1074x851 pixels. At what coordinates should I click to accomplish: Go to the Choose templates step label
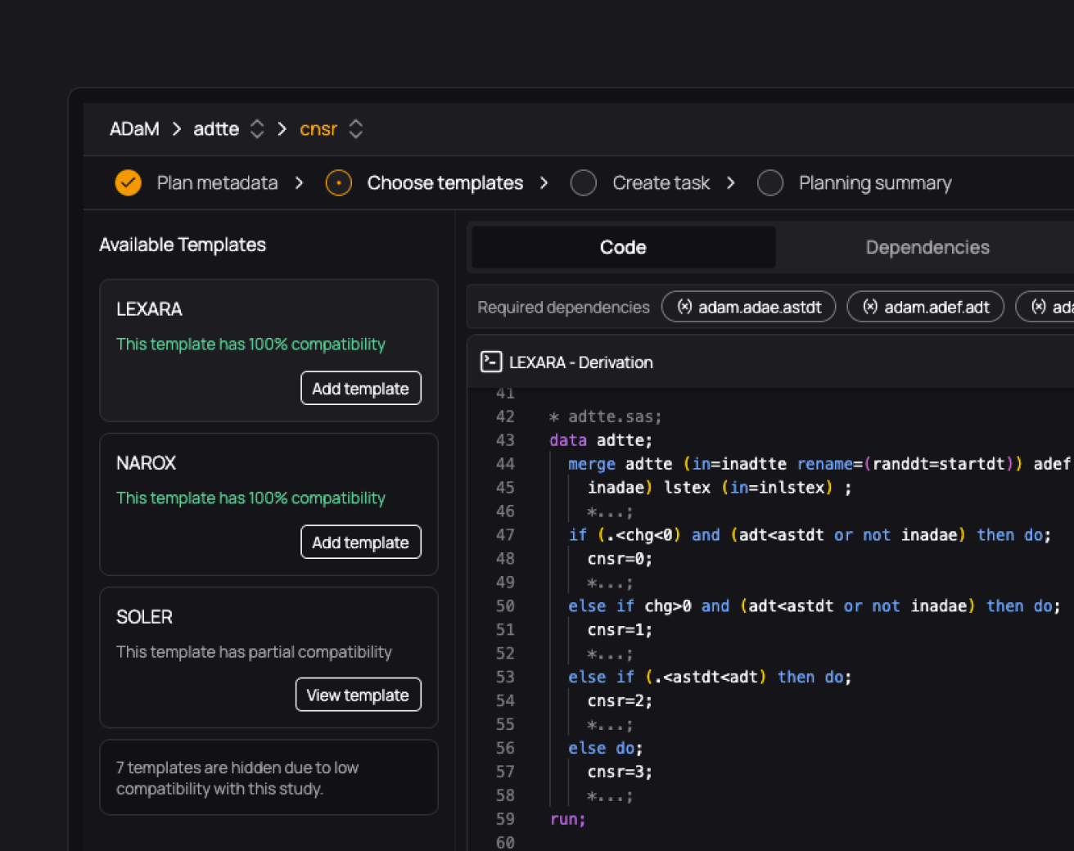tap(444, 182)
